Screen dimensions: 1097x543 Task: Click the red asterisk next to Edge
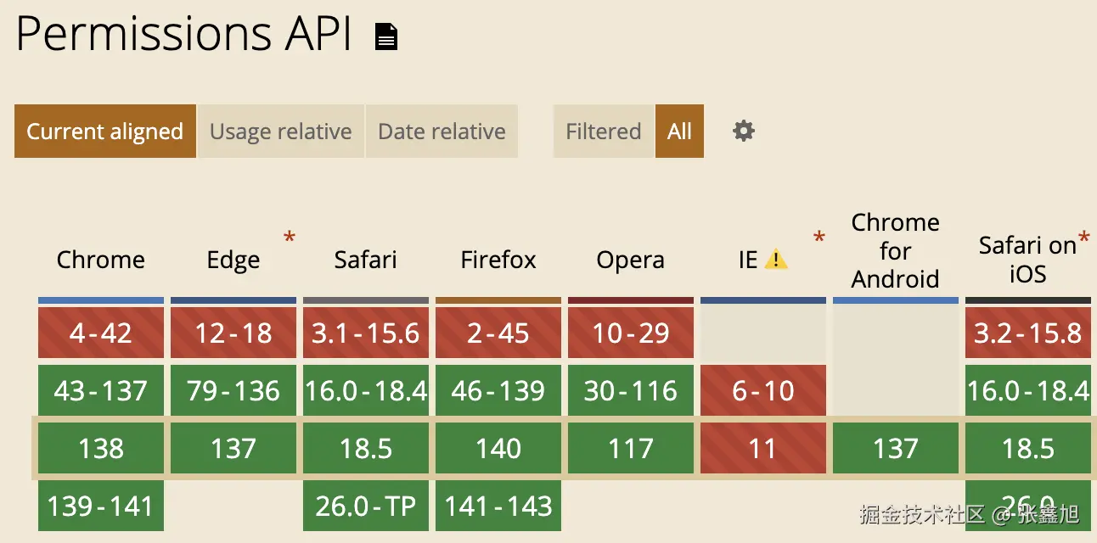pos(290,238)
